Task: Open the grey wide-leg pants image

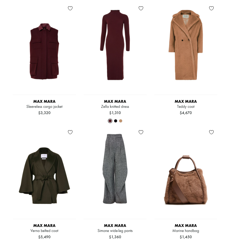Action: (x=115, y=169)
